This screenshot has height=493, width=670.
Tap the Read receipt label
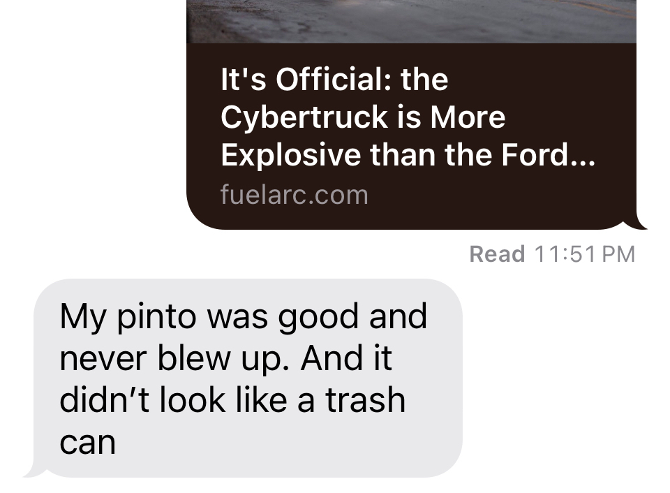click(x=497, y=254)
